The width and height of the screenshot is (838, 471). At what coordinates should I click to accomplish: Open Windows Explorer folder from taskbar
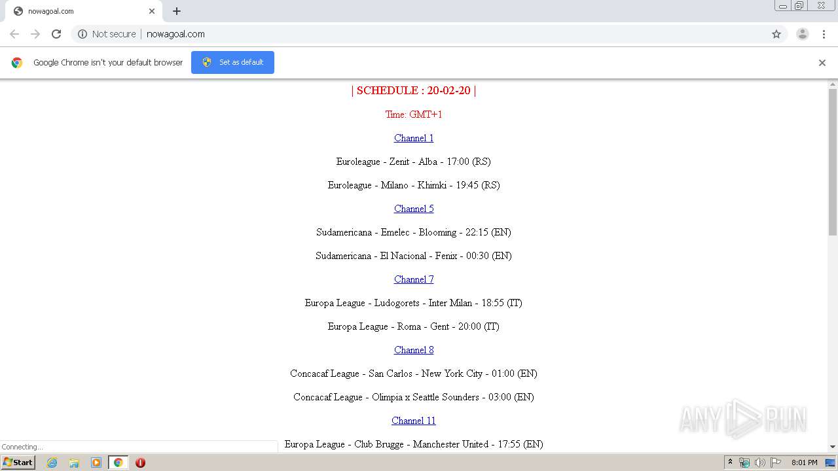pyautogui.click(x=74, y=462)
